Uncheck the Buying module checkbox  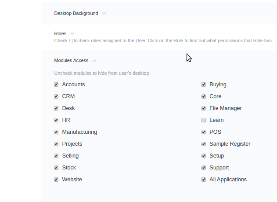tap(204, 84)
